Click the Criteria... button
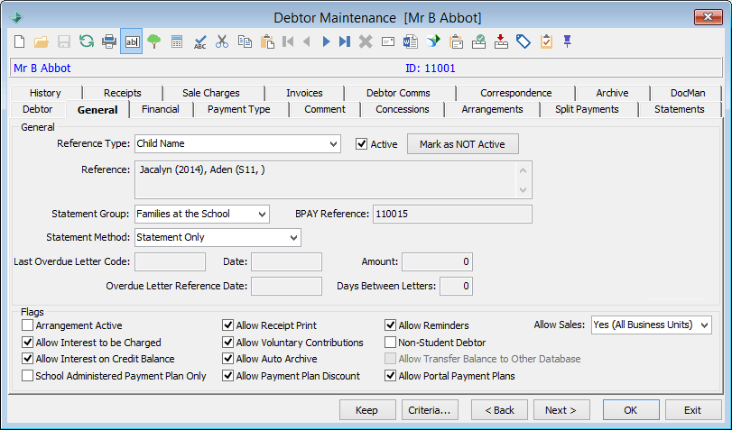The height and width of the screenshot is (430, 732). click(430, 410)
